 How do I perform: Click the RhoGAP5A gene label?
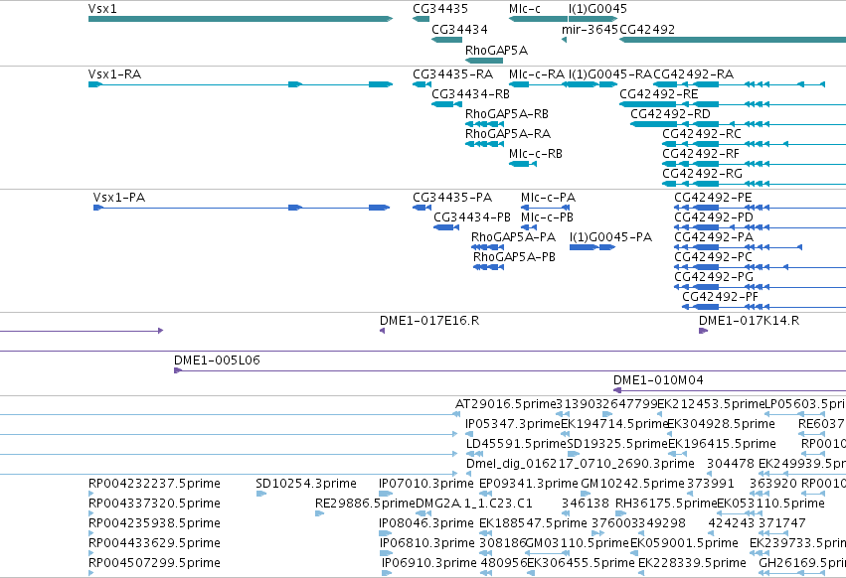(496, 50)
